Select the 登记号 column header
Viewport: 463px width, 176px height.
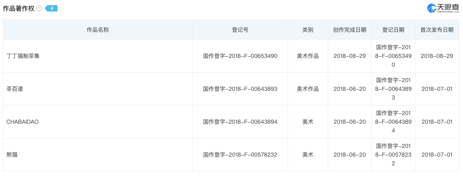point(240,30)
